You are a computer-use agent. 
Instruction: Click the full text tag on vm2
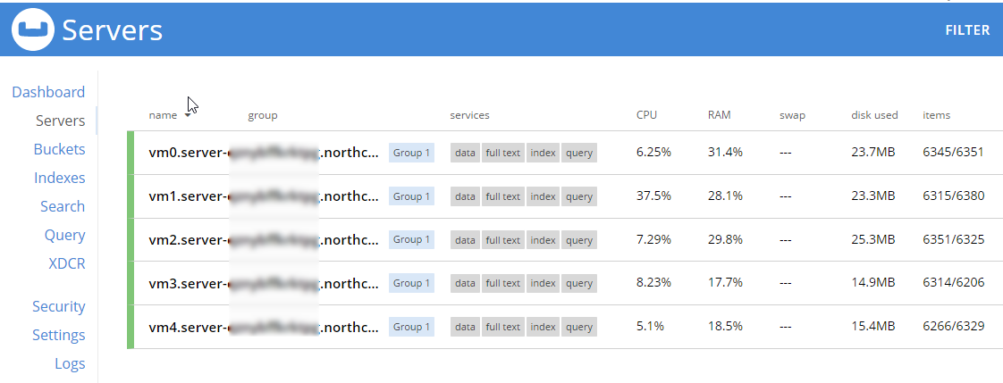pyautogui.click(x=502, y=240)
